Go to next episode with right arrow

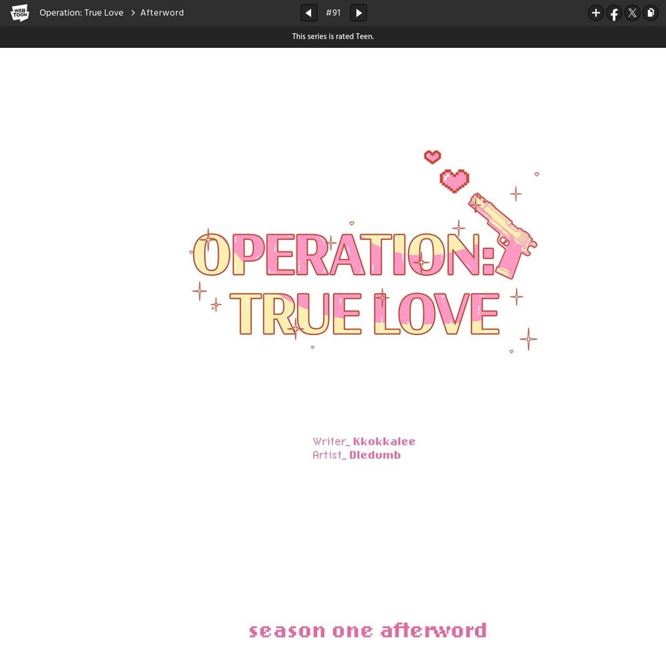click(358, 13)
